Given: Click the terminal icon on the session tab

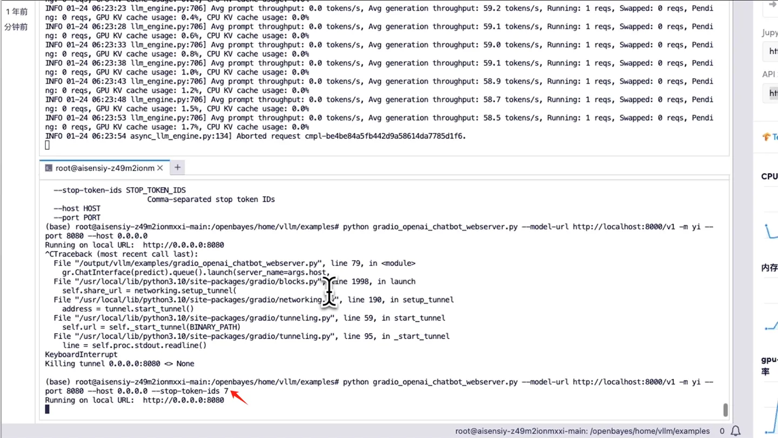Looking at the screenshot, I should [49, 168].
